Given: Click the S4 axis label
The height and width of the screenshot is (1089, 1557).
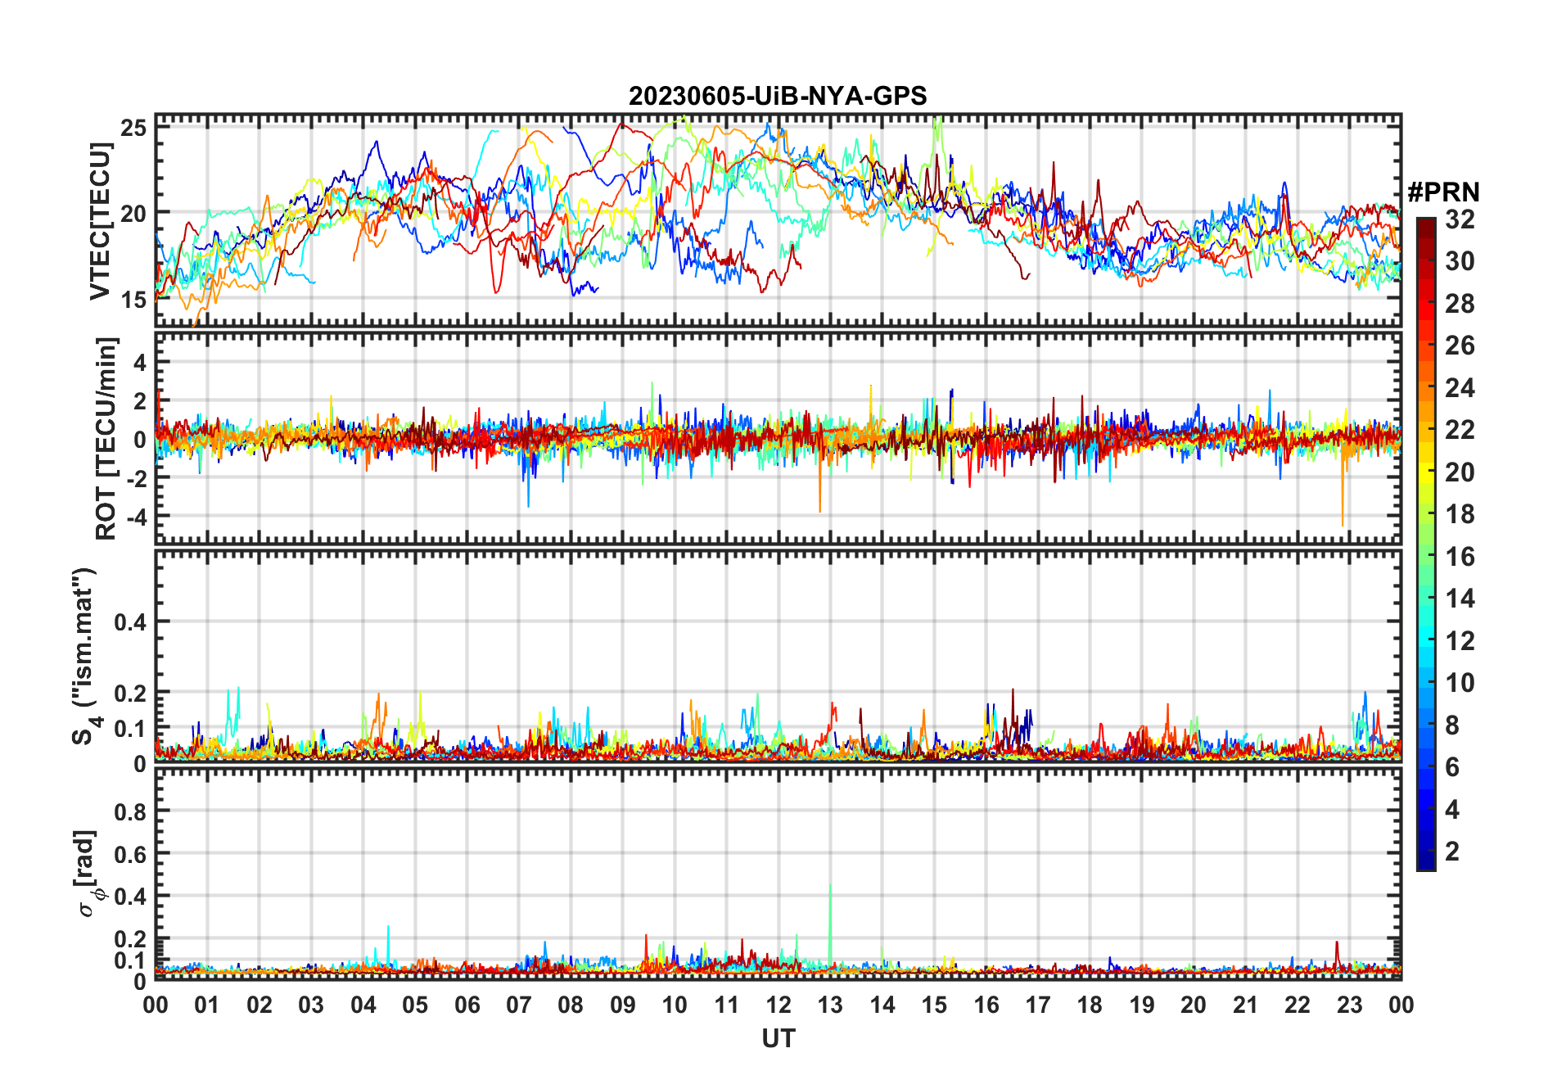Looking at the screenshot, I should [x=83, y=655].
